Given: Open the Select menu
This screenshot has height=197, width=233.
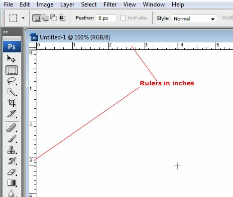Looking at the screenshot, I should (x=89, y=4).
